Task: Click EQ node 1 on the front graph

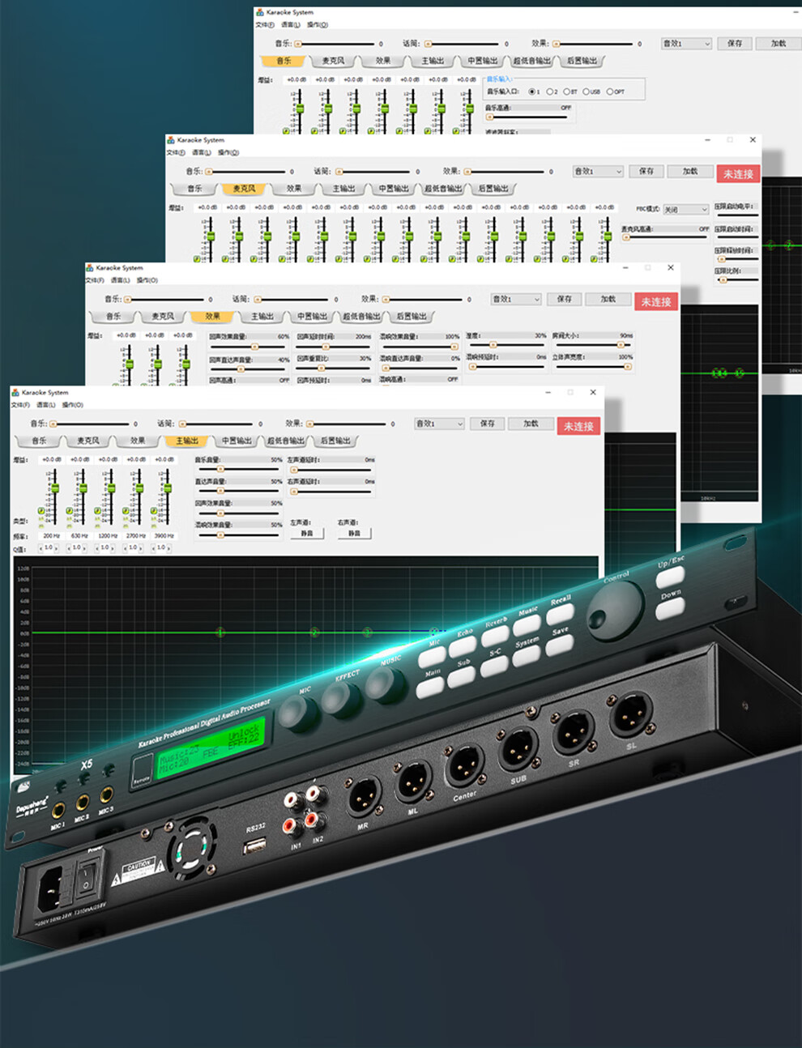Action: (220, 632)
